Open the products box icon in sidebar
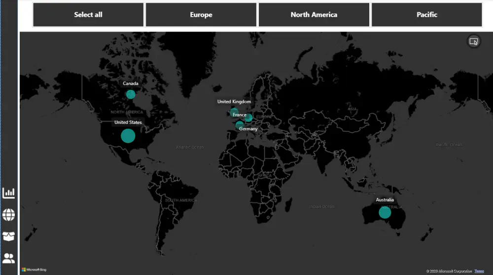The height and width of the screenshot is (275, 493). pyautogui.click(x=8, y=236)
